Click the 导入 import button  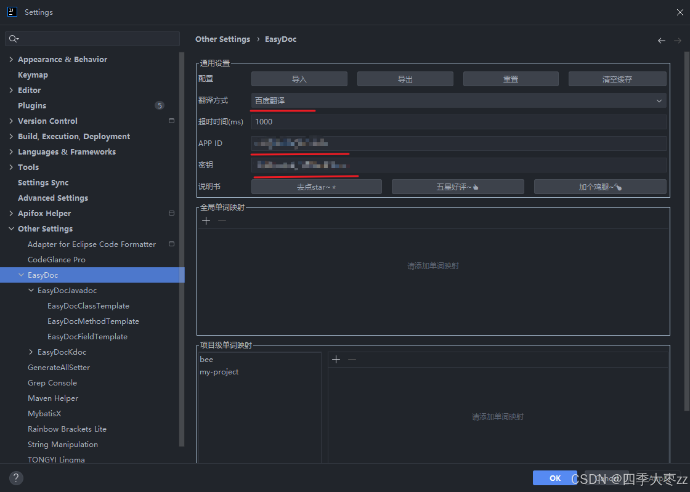coord(299,79)
